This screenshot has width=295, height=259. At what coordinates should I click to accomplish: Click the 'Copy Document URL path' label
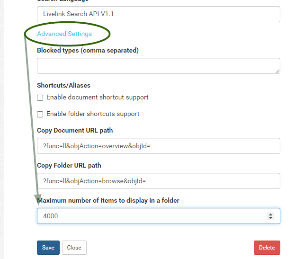pyautogui.click(x=75, y=130)
